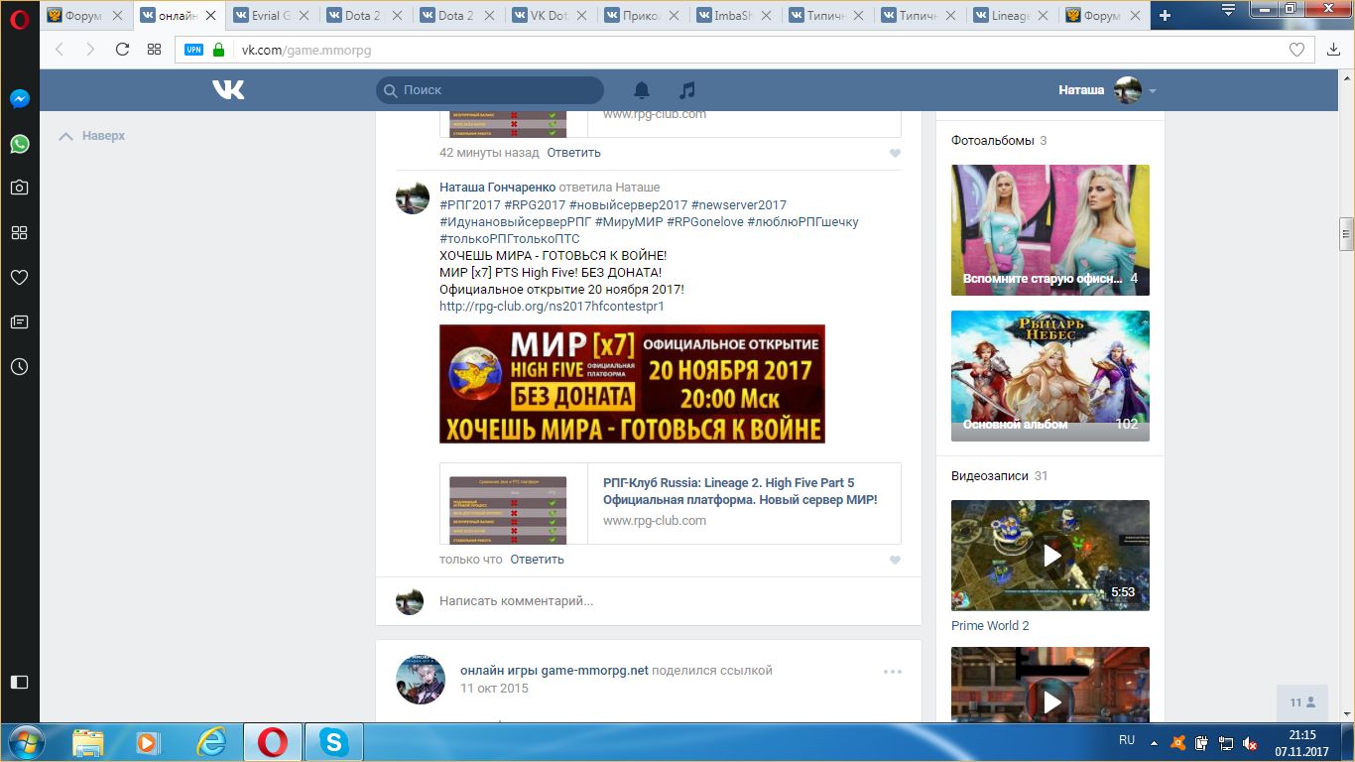This screenshot has height=762, width=1355.
Task: Show hidden system tray icons
Action: (1153, 742)
